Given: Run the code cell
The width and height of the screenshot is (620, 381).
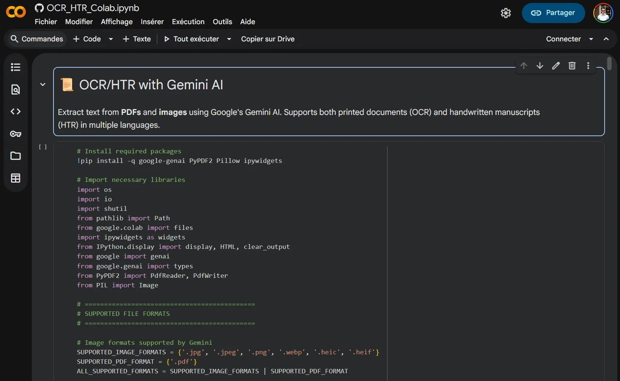Looking at the screenshot, I should point(43,147).
